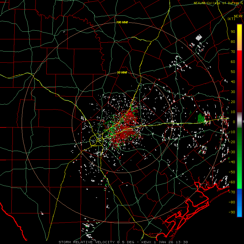The width and height of the screenshot is (244, 244).
Task: Click the NEXR label near the top right
Action: point(238,16)
